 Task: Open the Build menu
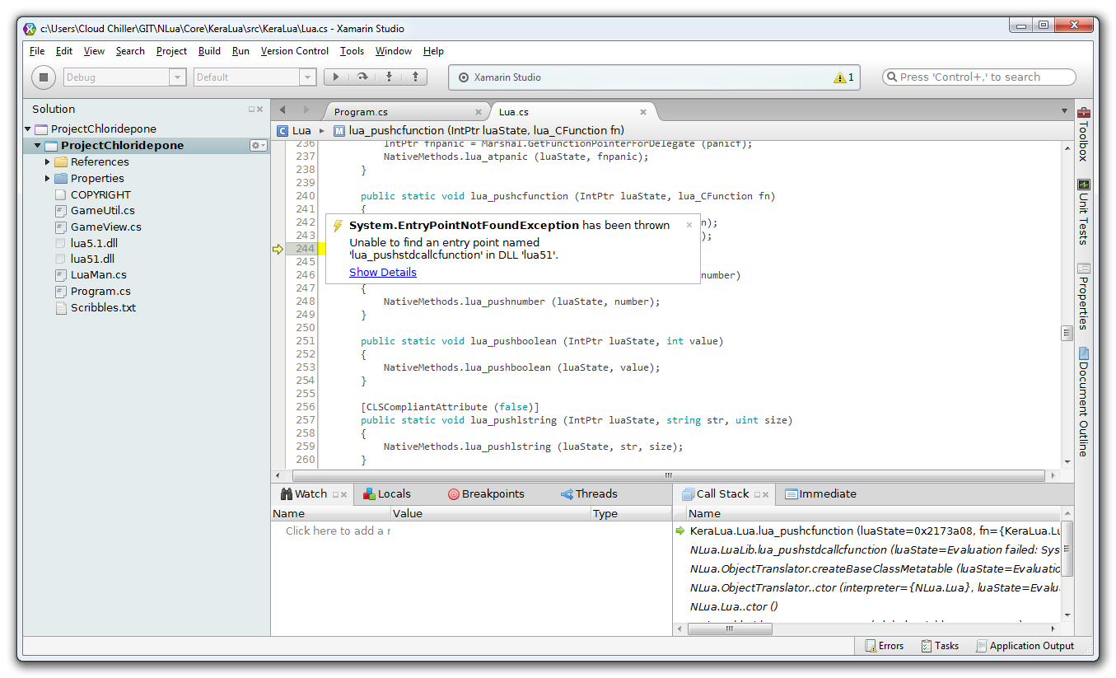coord(209,51)
